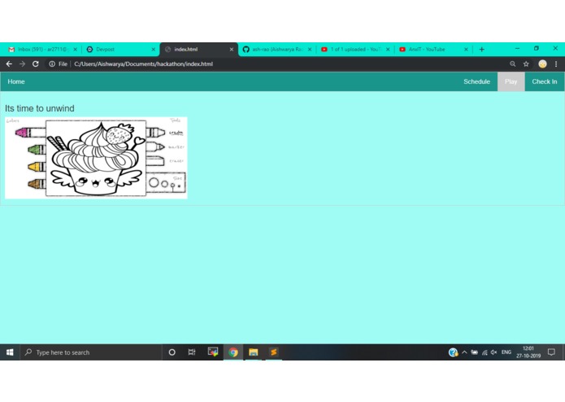Open the Chrome three-dot menu
Viewport: 565px width, 402px height.
point(556,63)
